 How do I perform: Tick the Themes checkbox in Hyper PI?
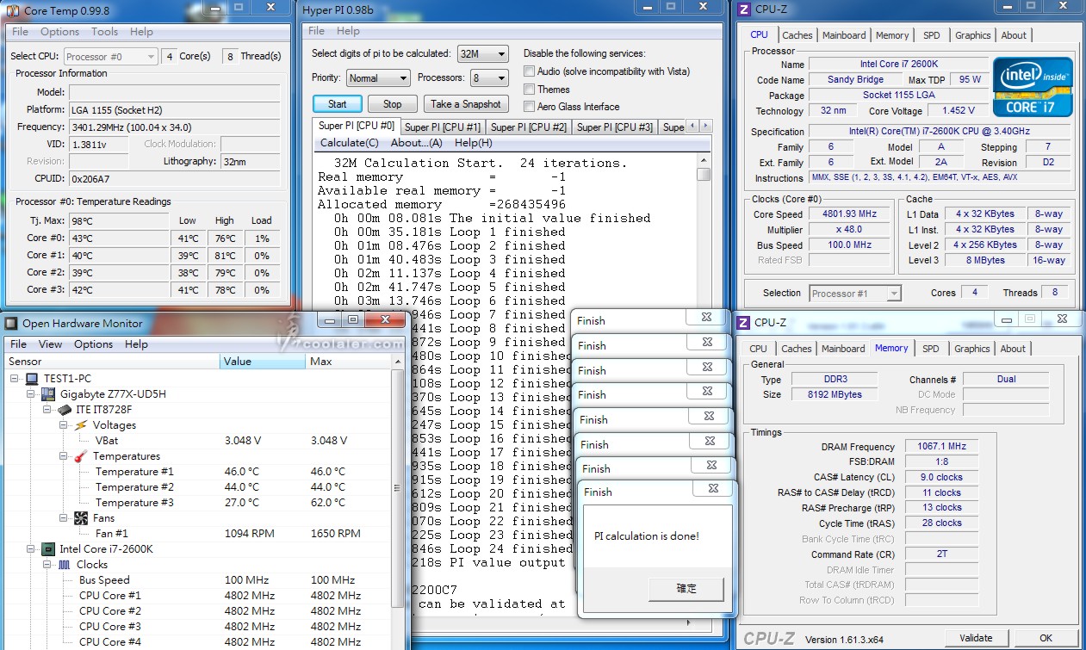pyautogui.click(x=530, y=90)
